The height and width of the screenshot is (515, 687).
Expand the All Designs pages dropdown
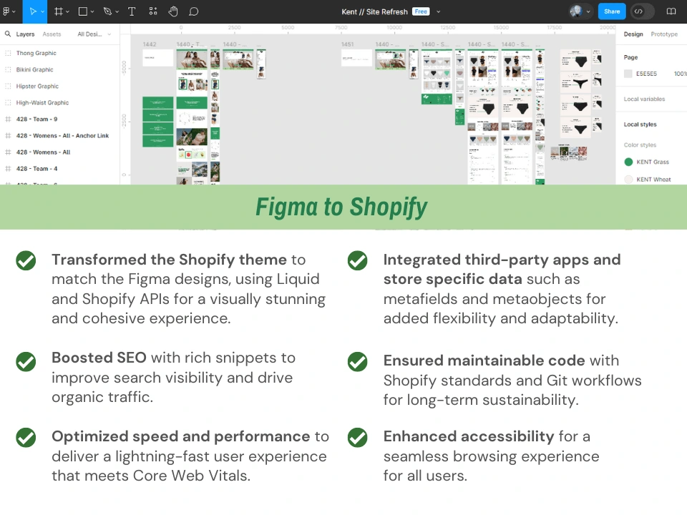click(94, 34)
